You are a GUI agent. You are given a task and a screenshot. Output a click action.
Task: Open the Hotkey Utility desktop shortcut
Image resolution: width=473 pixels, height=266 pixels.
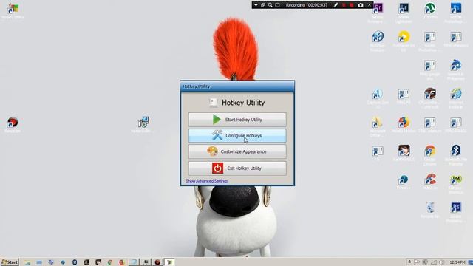pyautogui.click(x=13, y=12)
